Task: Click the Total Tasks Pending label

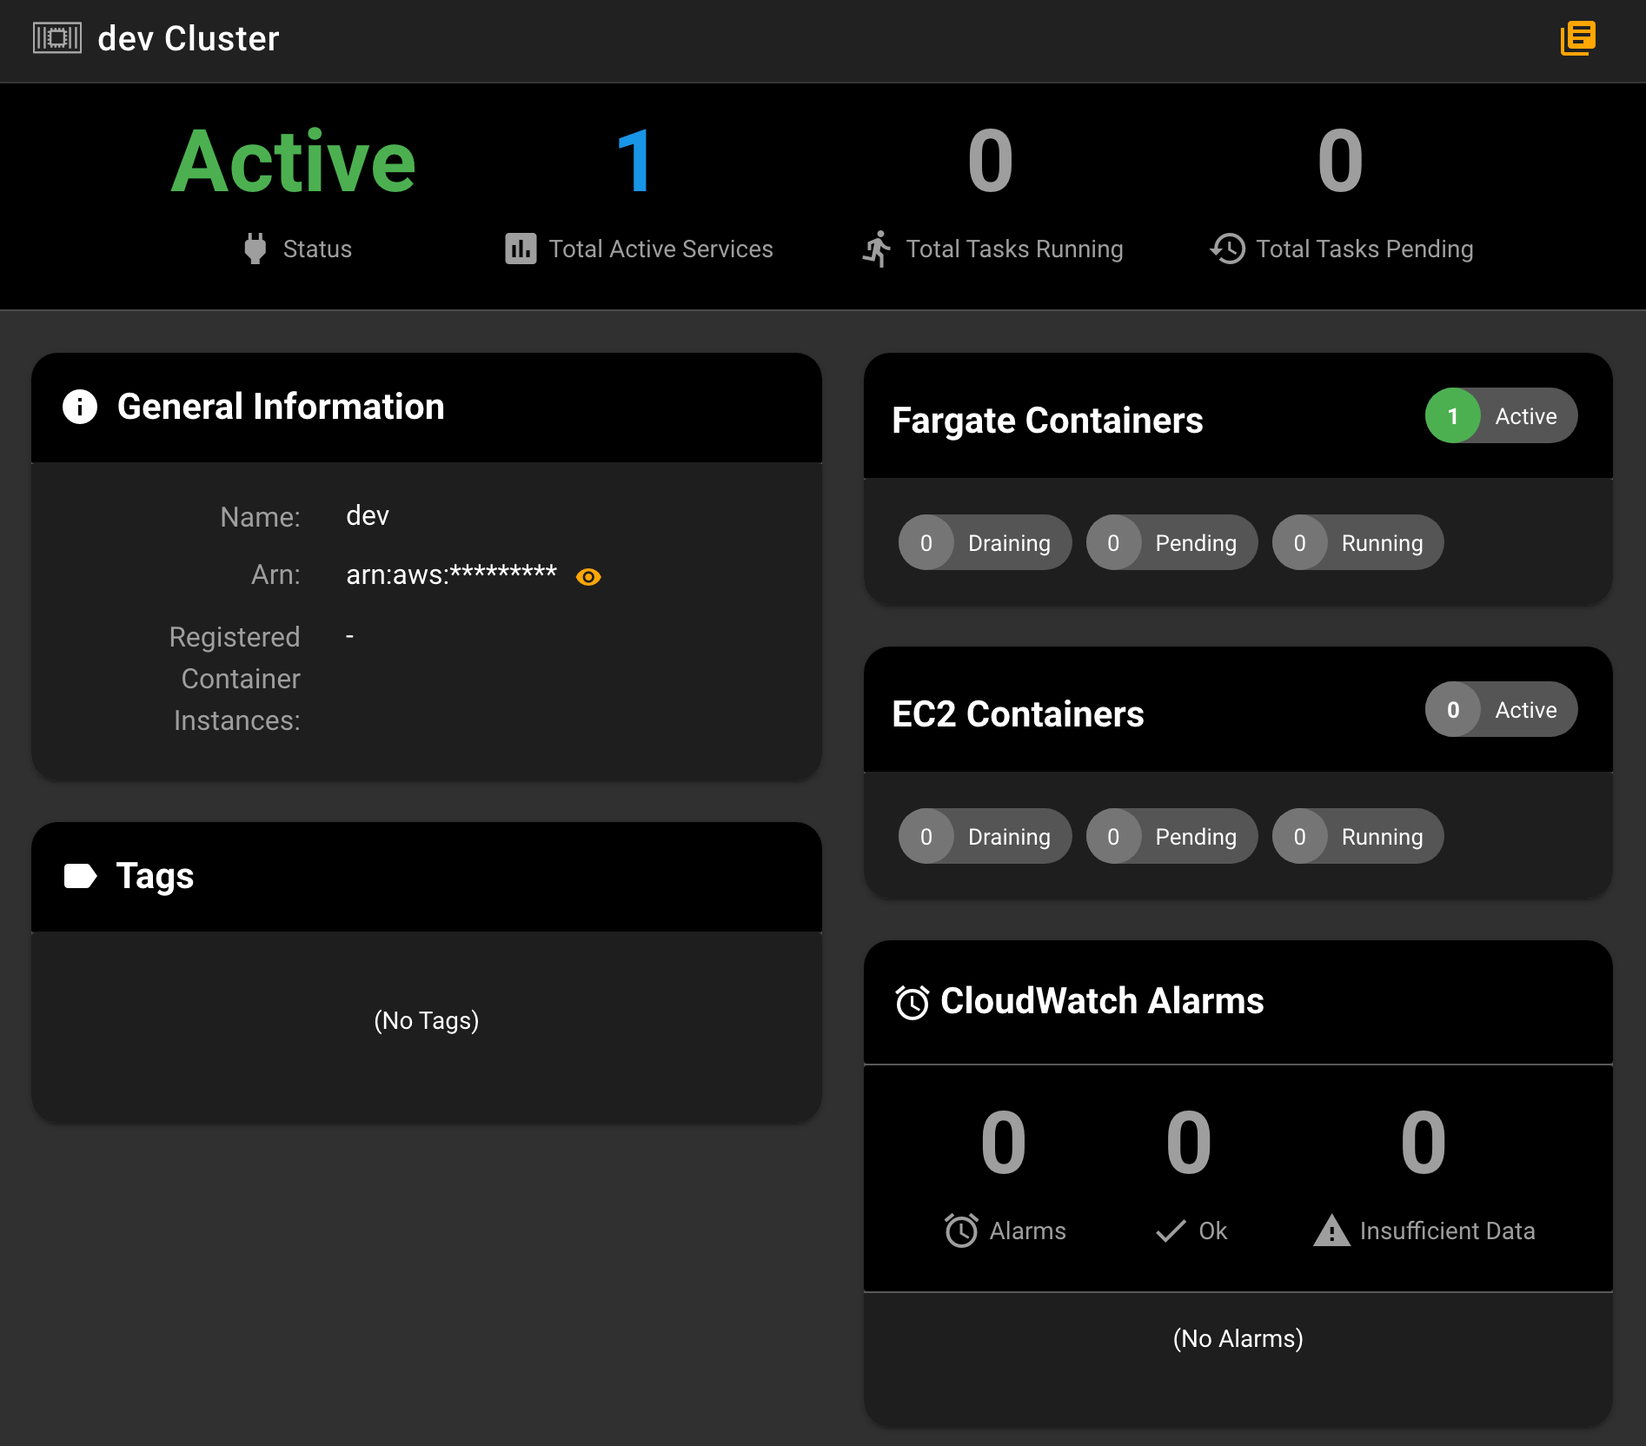Action: [x=1364, y=249]
